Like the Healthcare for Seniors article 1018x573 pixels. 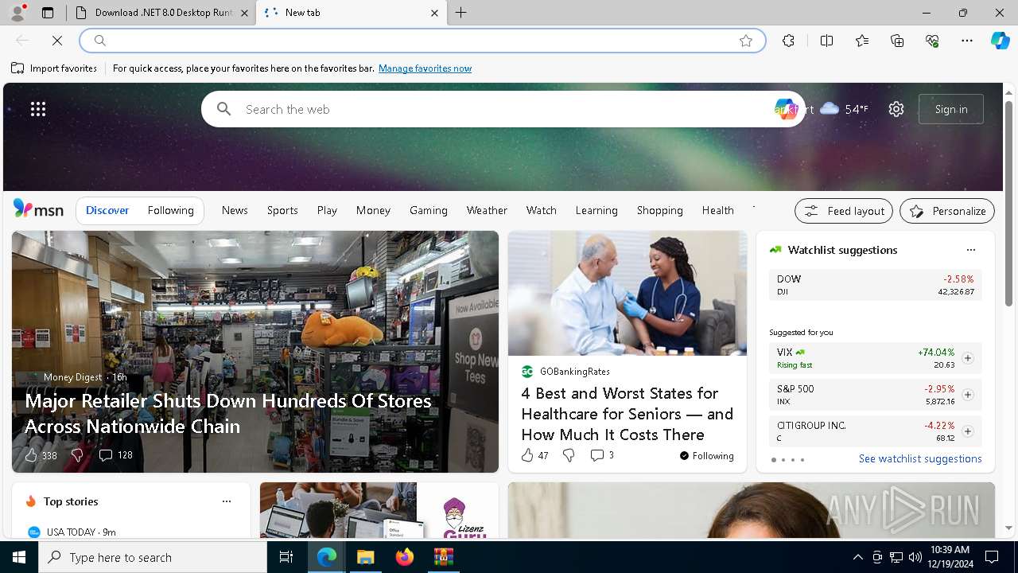(534, 455)
